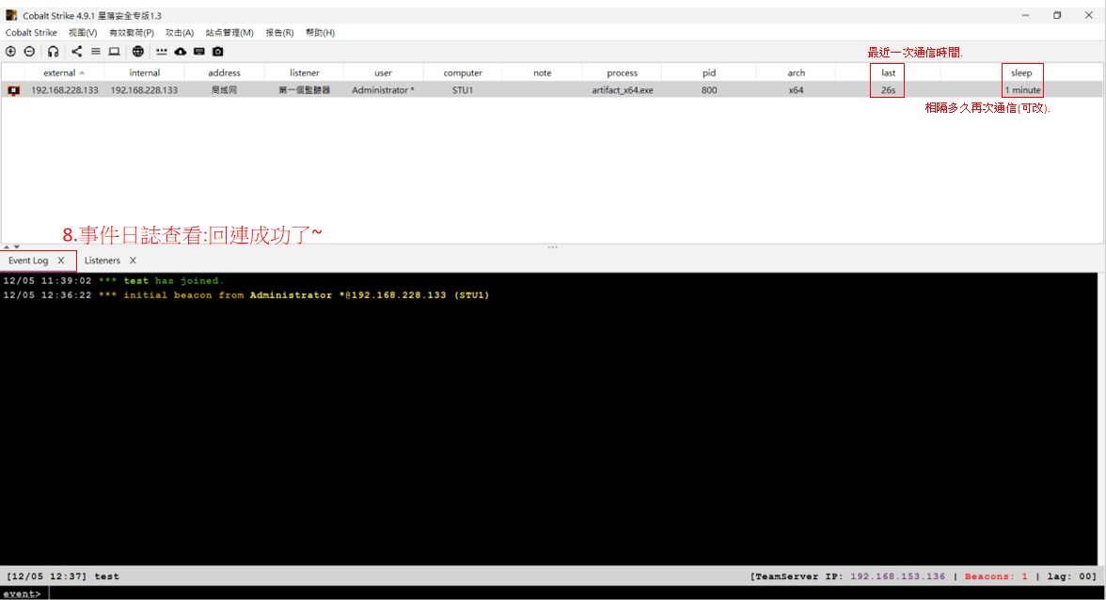Click the credentials dots icon in toolbar

click(x=162, y=52)
